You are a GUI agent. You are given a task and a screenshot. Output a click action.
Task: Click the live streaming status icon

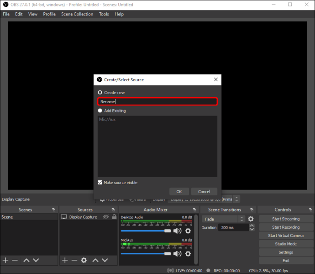(x=170, y=270)
